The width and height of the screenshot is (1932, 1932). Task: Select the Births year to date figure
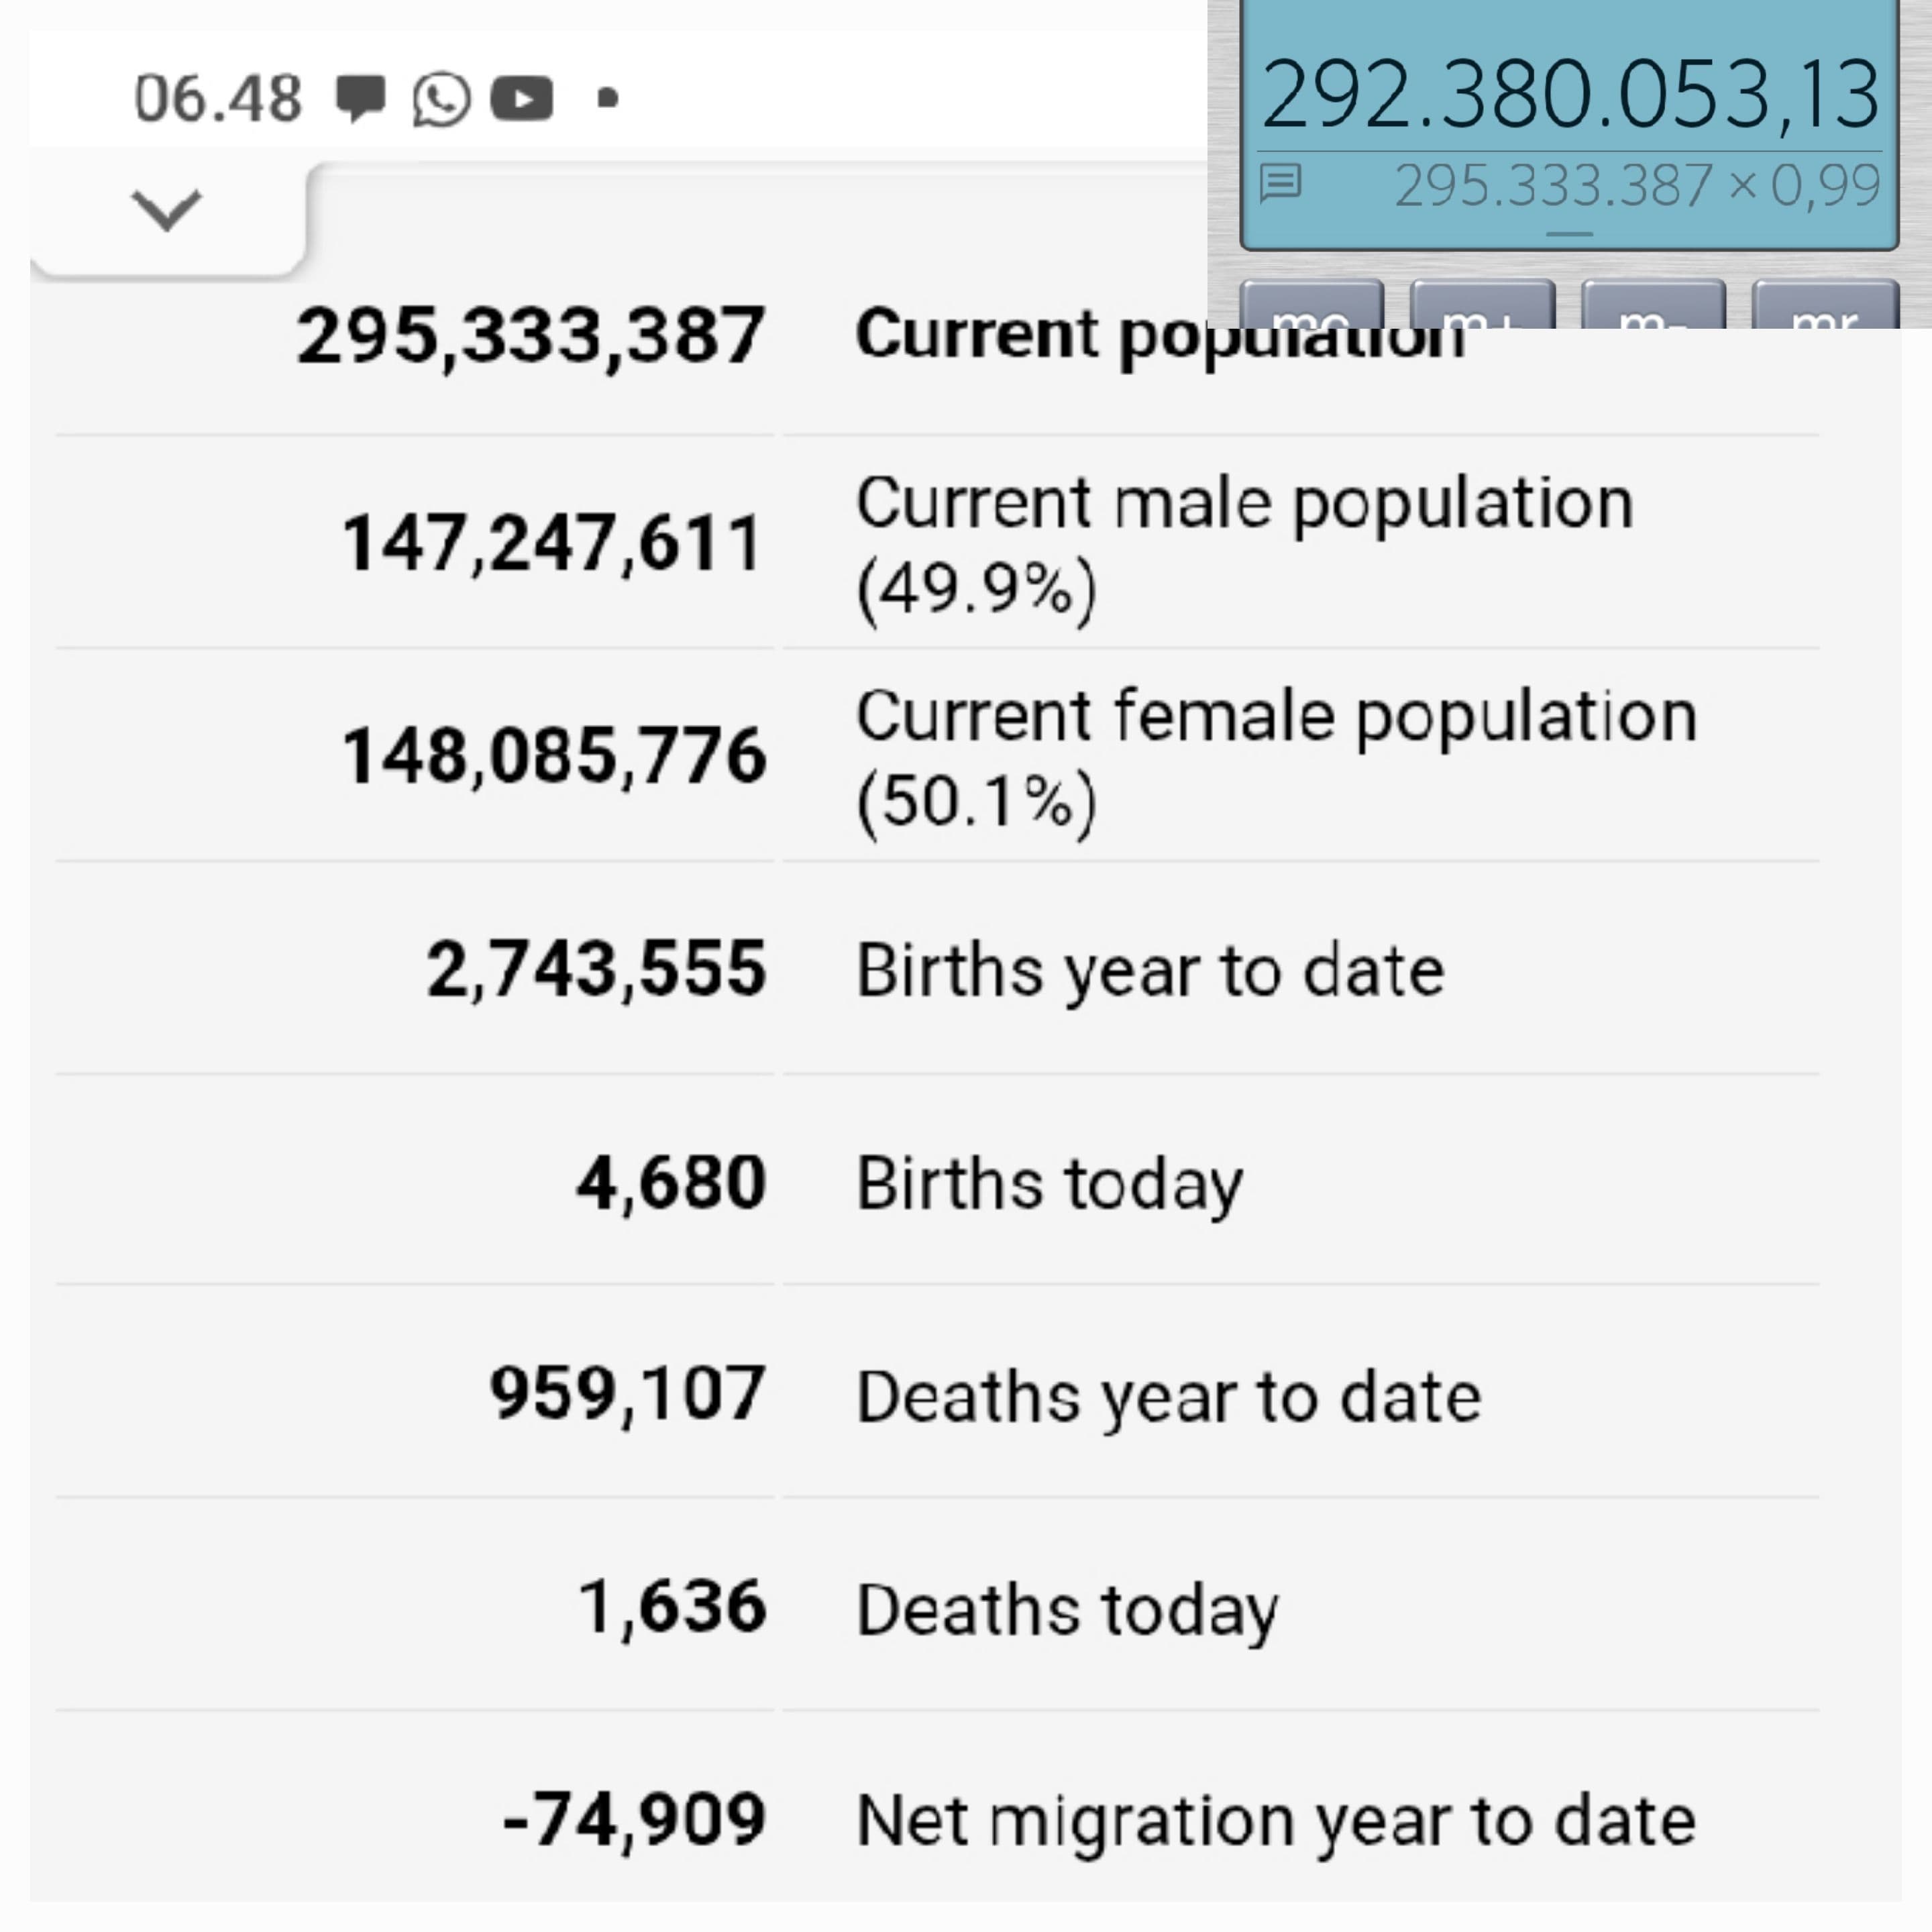click(596, 969)
